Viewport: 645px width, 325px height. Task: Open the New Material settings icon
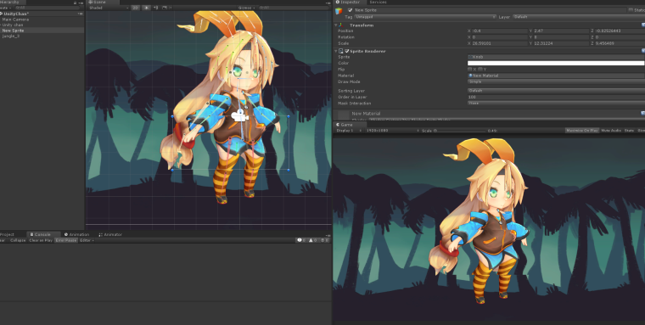643,113
